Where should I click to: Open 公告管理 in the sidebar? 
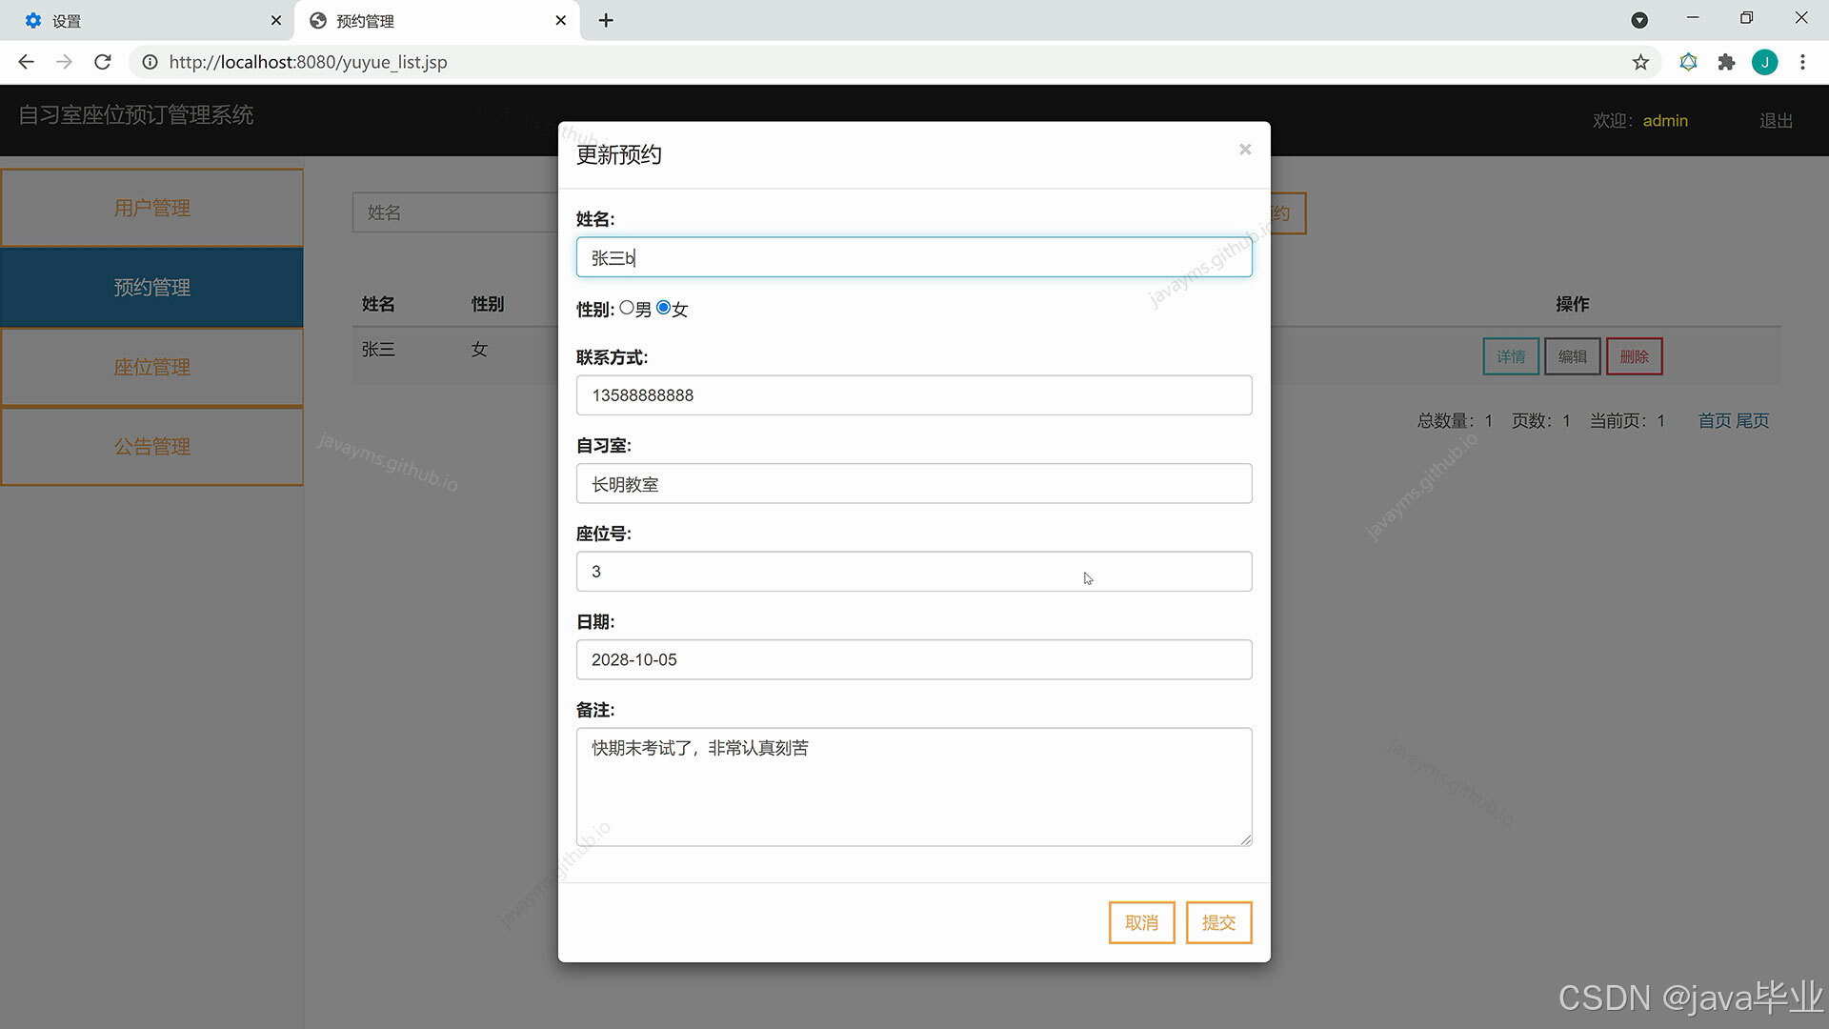click(152, 446)
